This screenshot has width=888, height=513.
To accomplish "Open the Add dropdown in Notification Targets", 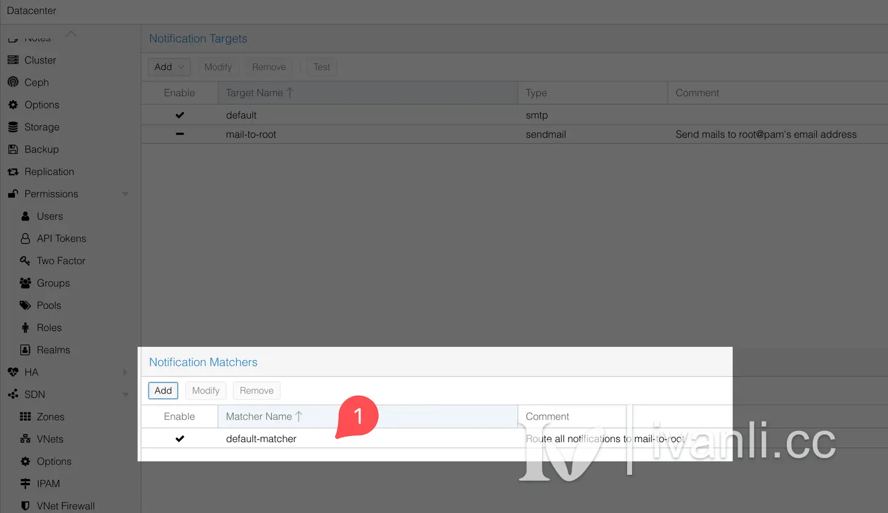I will (x=169, y=67).
